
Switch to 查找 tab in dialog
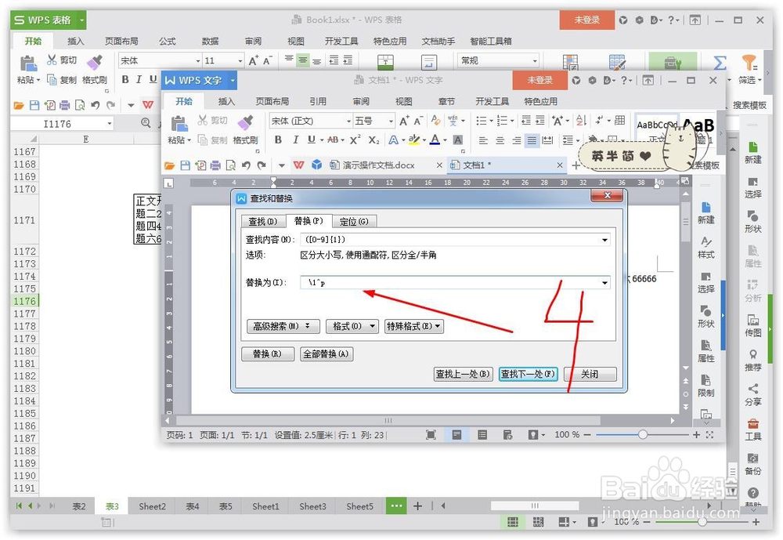pyautogui.click(x=263, y=222)
